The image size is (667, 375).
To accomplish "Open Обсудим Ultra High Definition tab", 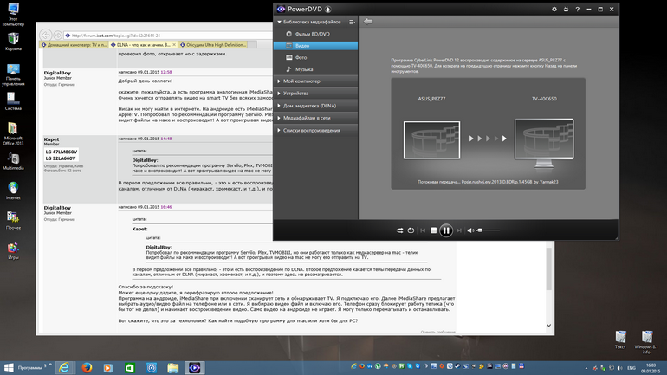I will (214, 45).
